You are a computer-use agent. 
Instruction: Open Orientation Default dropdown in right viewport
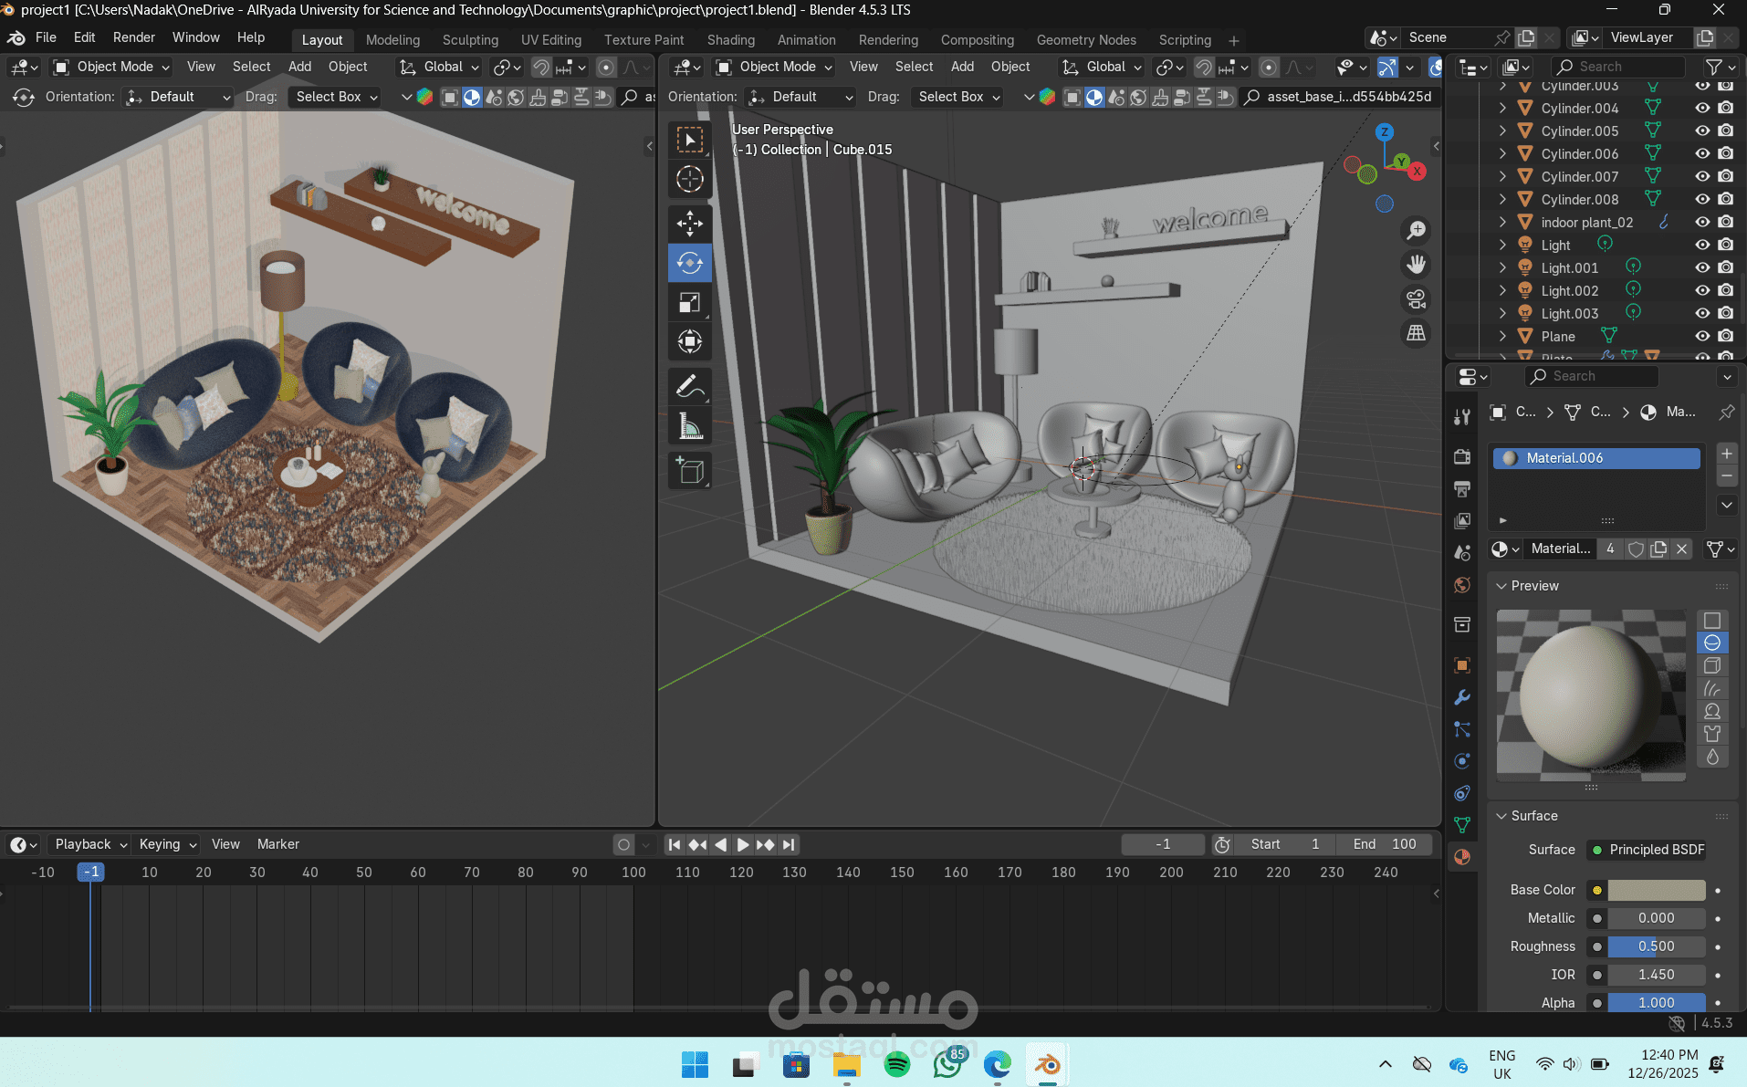[x=800, y=97]
